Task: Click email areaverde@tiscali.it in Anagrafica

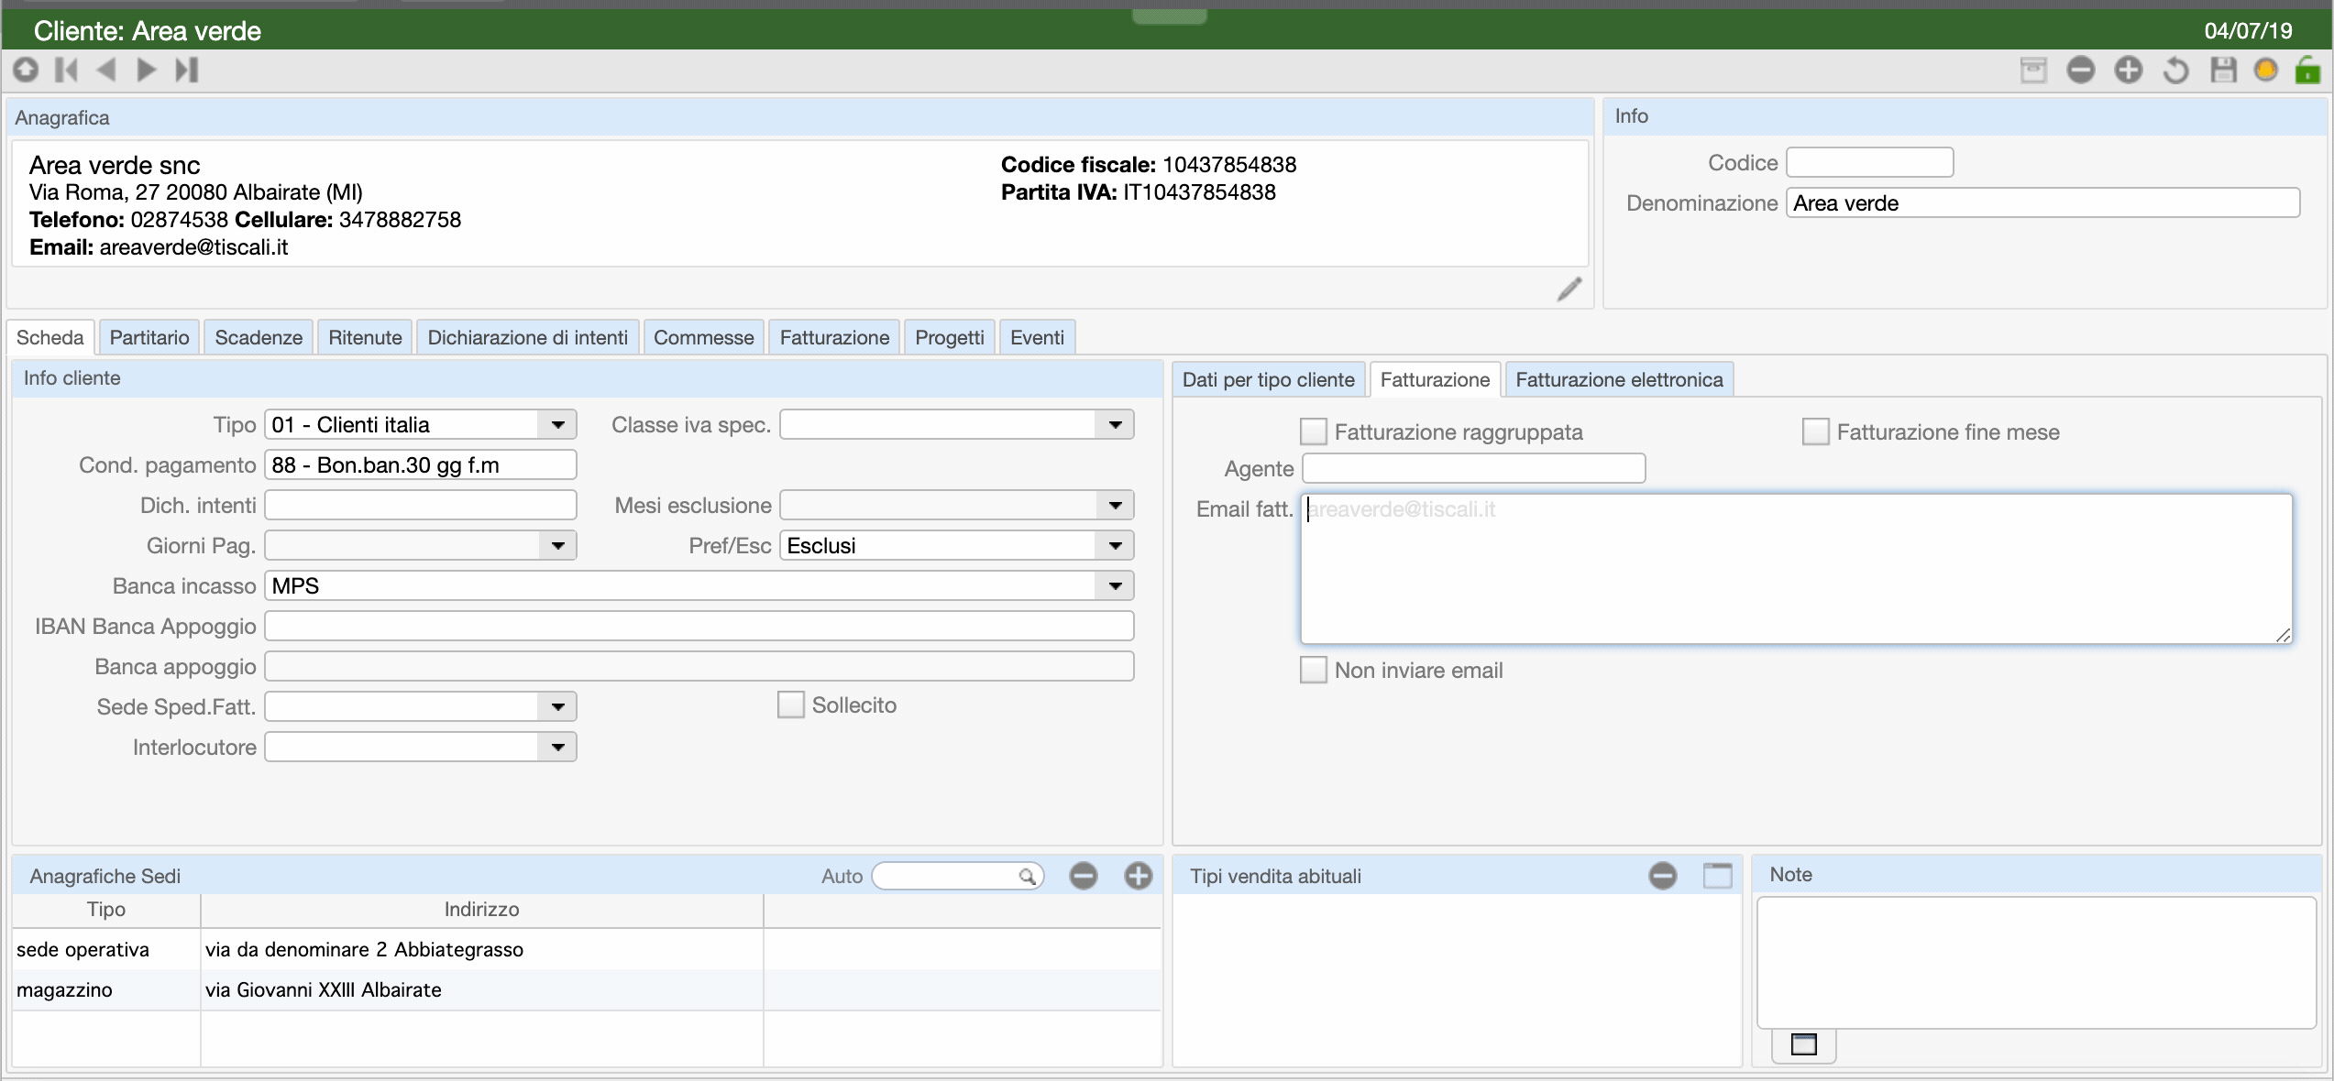Action: [193, 247]
